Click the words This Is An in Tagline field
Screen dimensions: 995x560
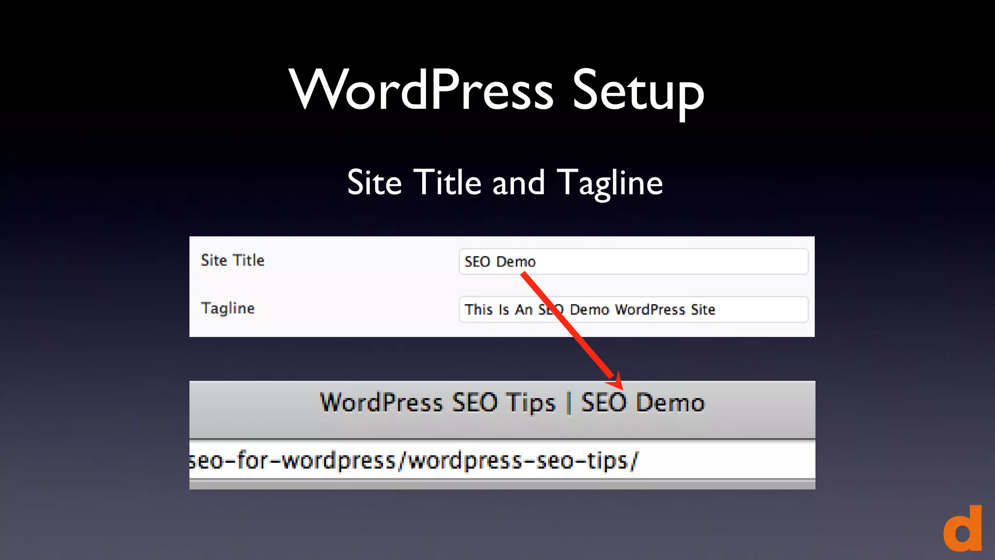[498, 310]
